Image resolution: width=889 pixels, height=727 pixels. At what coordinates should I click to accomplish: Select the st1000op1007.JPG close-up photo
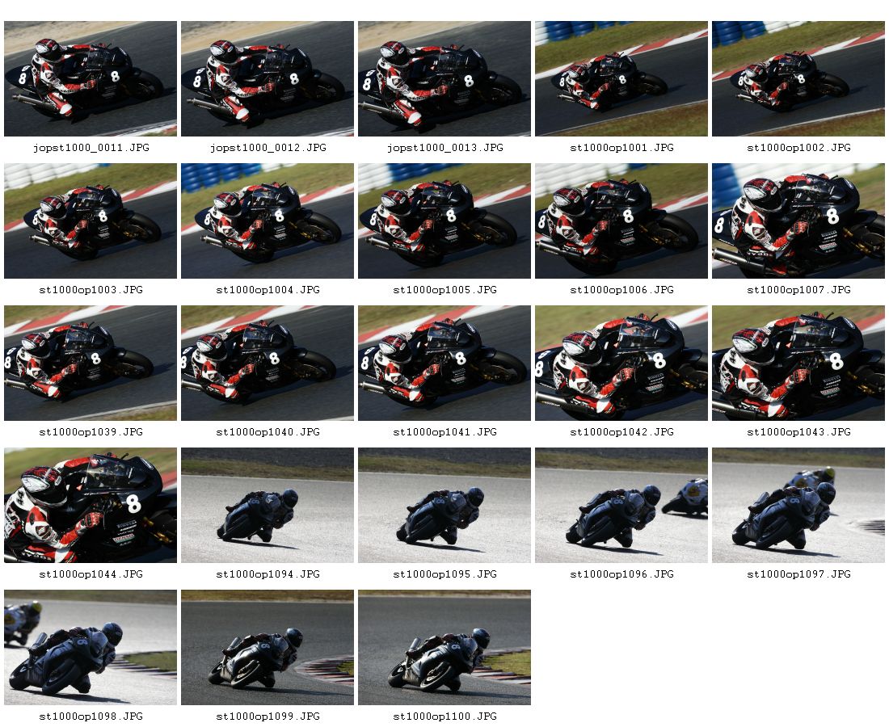[x=798, y=221]
